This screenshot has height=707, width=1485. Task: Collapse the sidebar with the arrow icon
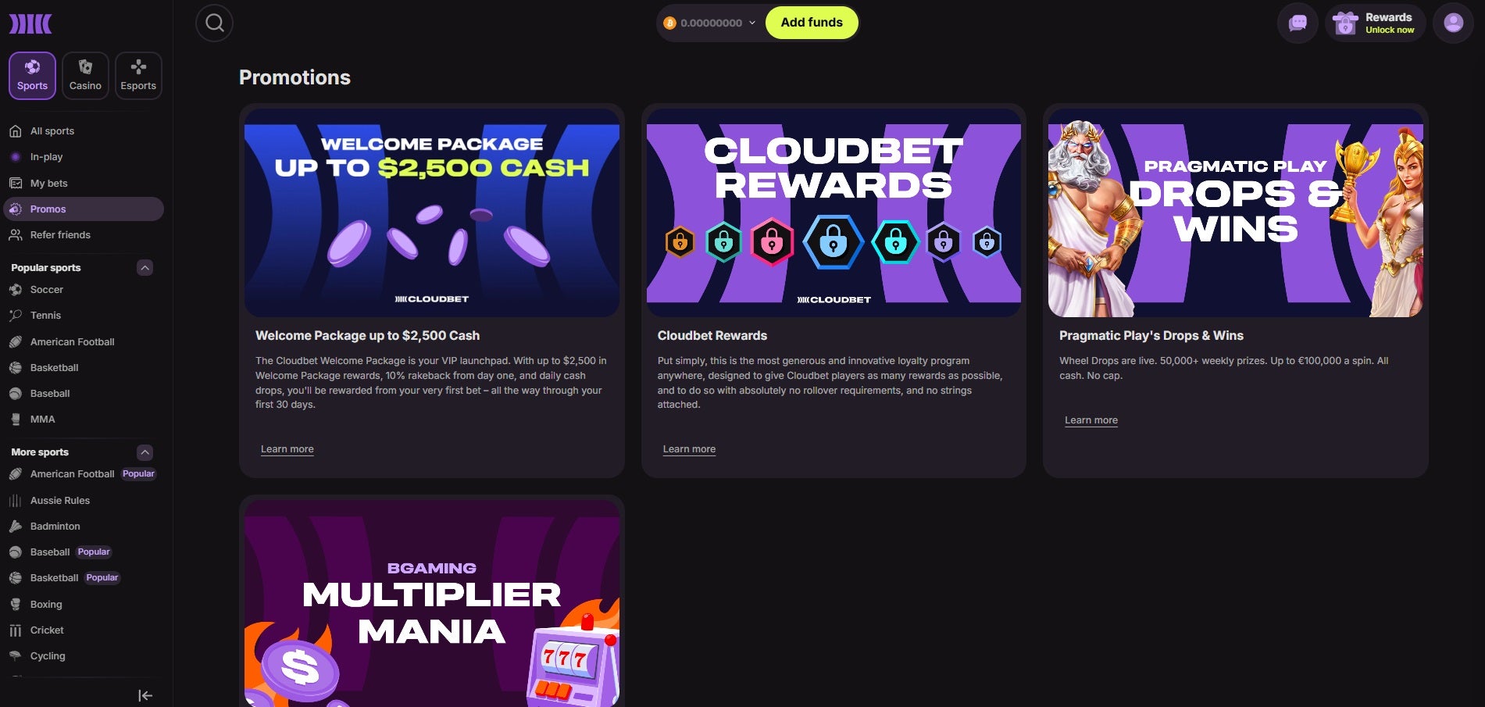[x=145, y=695]
